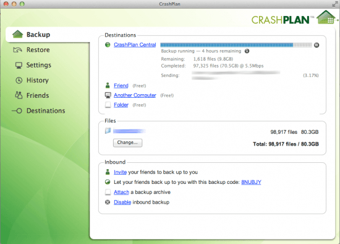Viewport: 340px width, 244px height.
Task: Click '97,325 files (70.5GB) @ 5.5Mbps' value
Action: coord(228,66)
